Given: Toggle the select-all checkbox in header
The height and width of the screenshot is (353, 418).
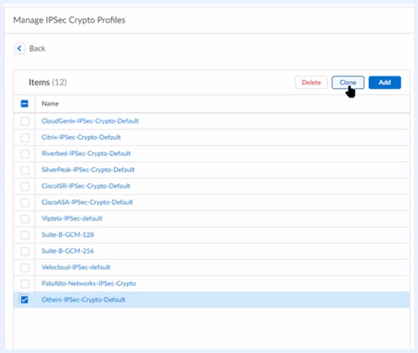Looking at the screenshot, I should [x=25, y=104].
